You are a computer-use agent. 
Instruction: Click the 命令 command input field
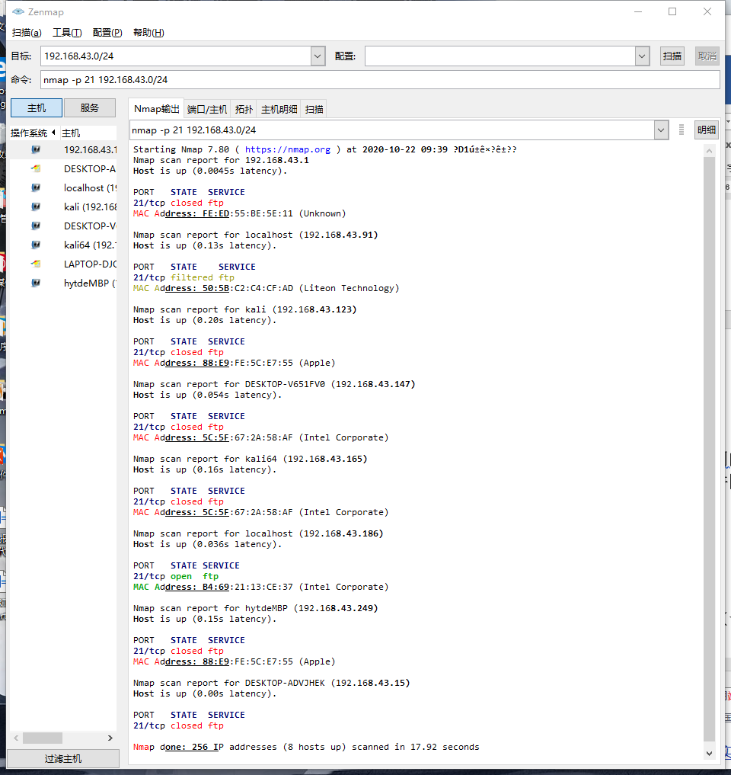point(380,79)
